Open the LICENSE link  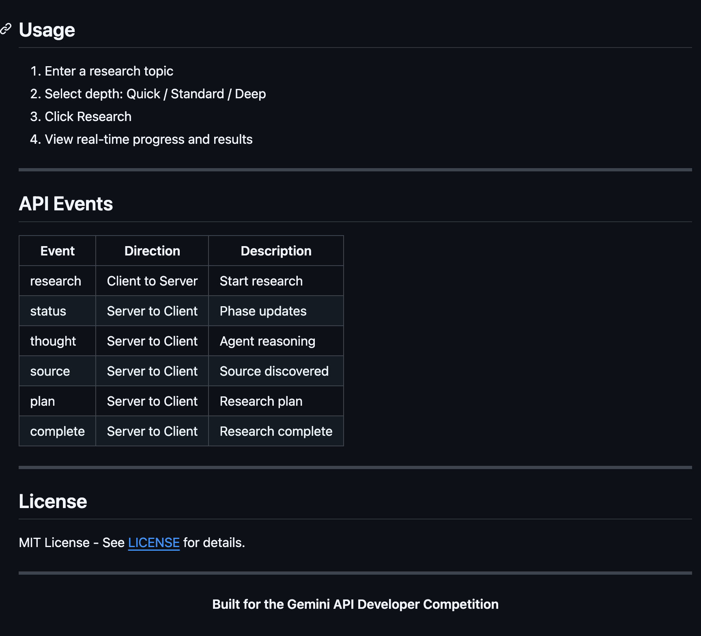pyautogui.click(x=154, y=543)
